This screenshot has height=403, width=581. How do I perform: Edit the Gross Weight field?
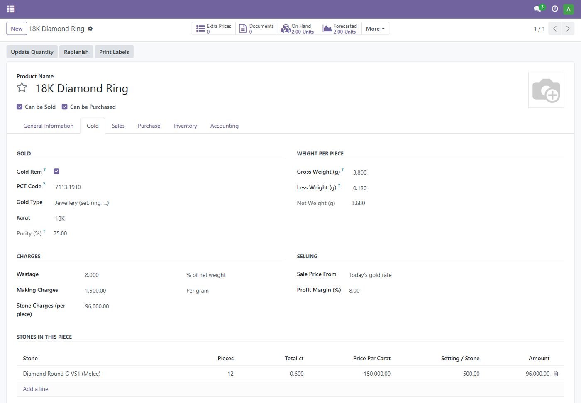(x=458, y=172)
